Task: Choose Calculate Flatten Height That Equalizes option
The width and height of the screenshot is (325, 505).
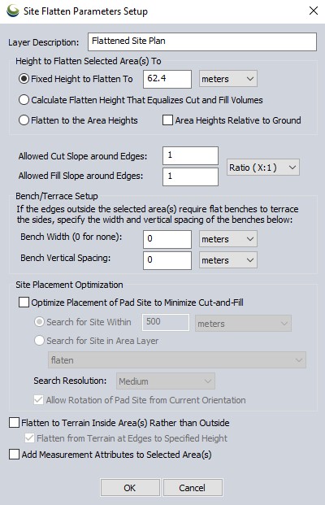Action: tap(24, 100)
